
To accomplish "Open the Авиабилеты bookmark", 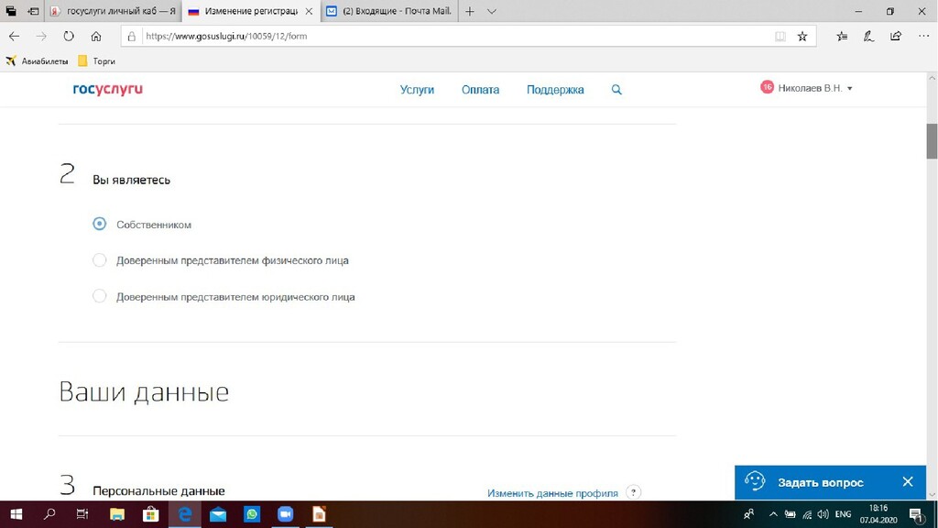I will point(37,61).
